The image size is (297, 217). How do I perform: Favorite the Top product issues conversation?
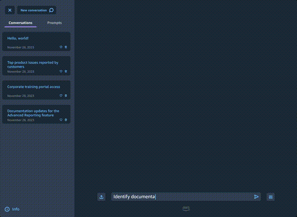[x=61, y=71]
